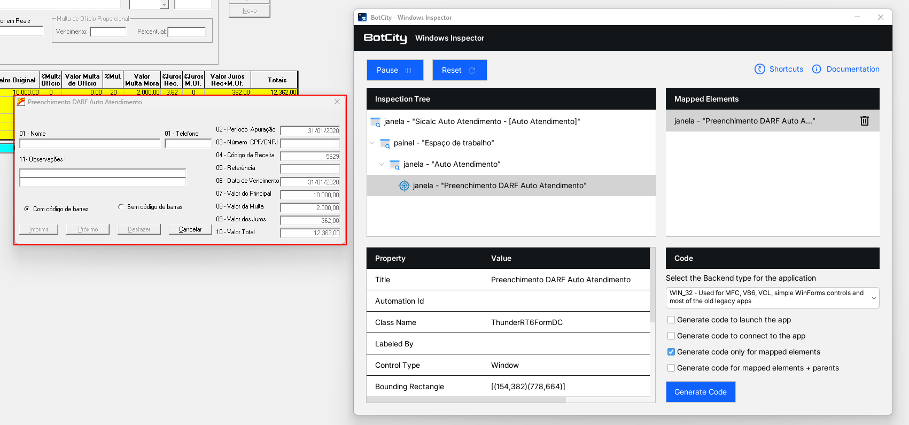Click the painel Espaço de trabalho icon
This screenshot has height=425, width=909.
[x=385, y=143]
